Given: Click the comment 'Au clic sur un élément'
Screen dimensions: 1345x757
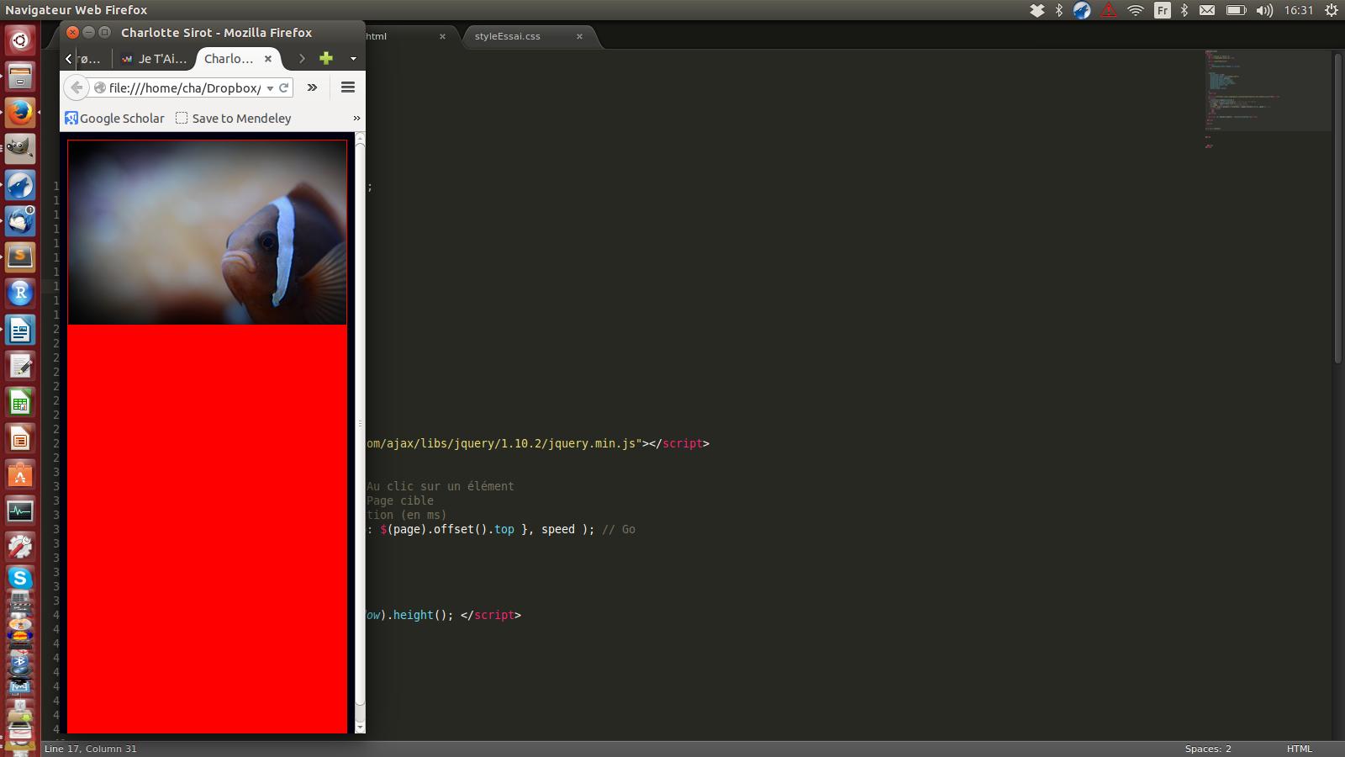Looking at the screenshot, I should pos(440,486).
